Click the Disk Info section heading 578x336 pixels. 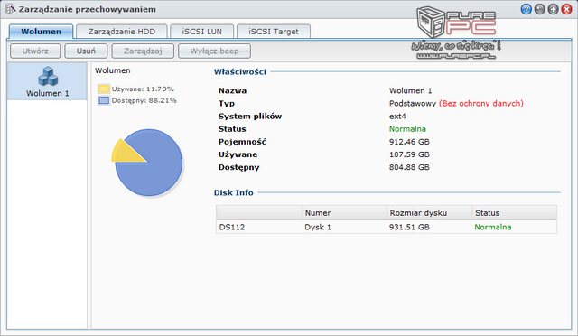click(x=233, y=192)
